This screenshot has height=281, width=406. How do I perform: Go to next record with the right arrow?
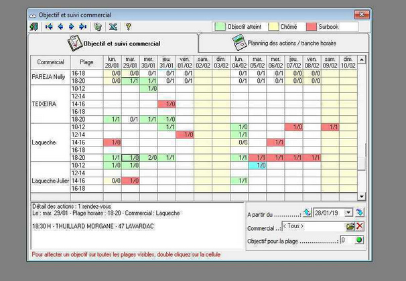pyautogui.click(x=71, y=27)
